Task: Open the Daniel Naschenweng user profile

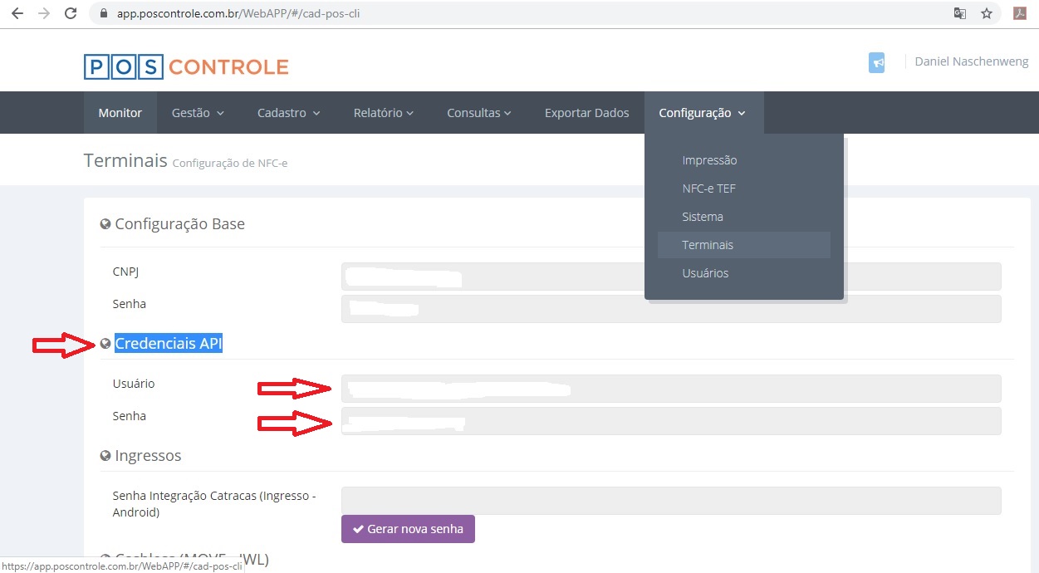Action: pyautogui.click(x=972, y=61)
